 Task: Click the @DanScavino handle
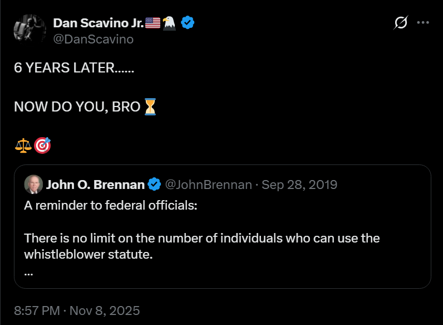[x=93, y=39]
